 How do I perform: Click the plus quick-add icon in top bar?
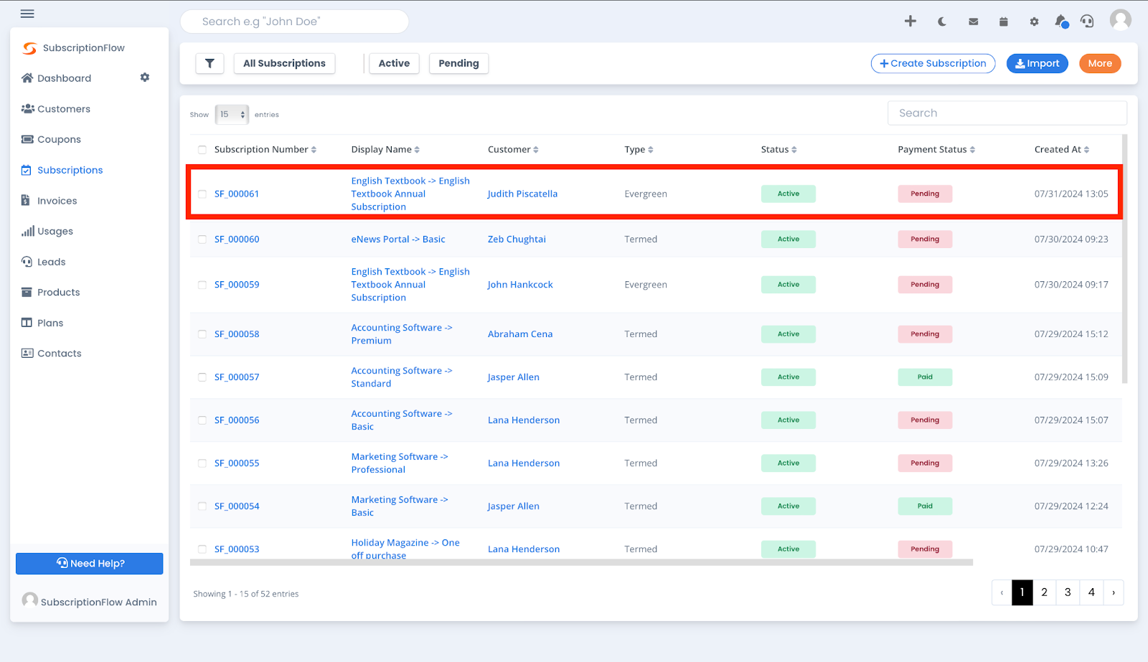[x=910, y=21]
